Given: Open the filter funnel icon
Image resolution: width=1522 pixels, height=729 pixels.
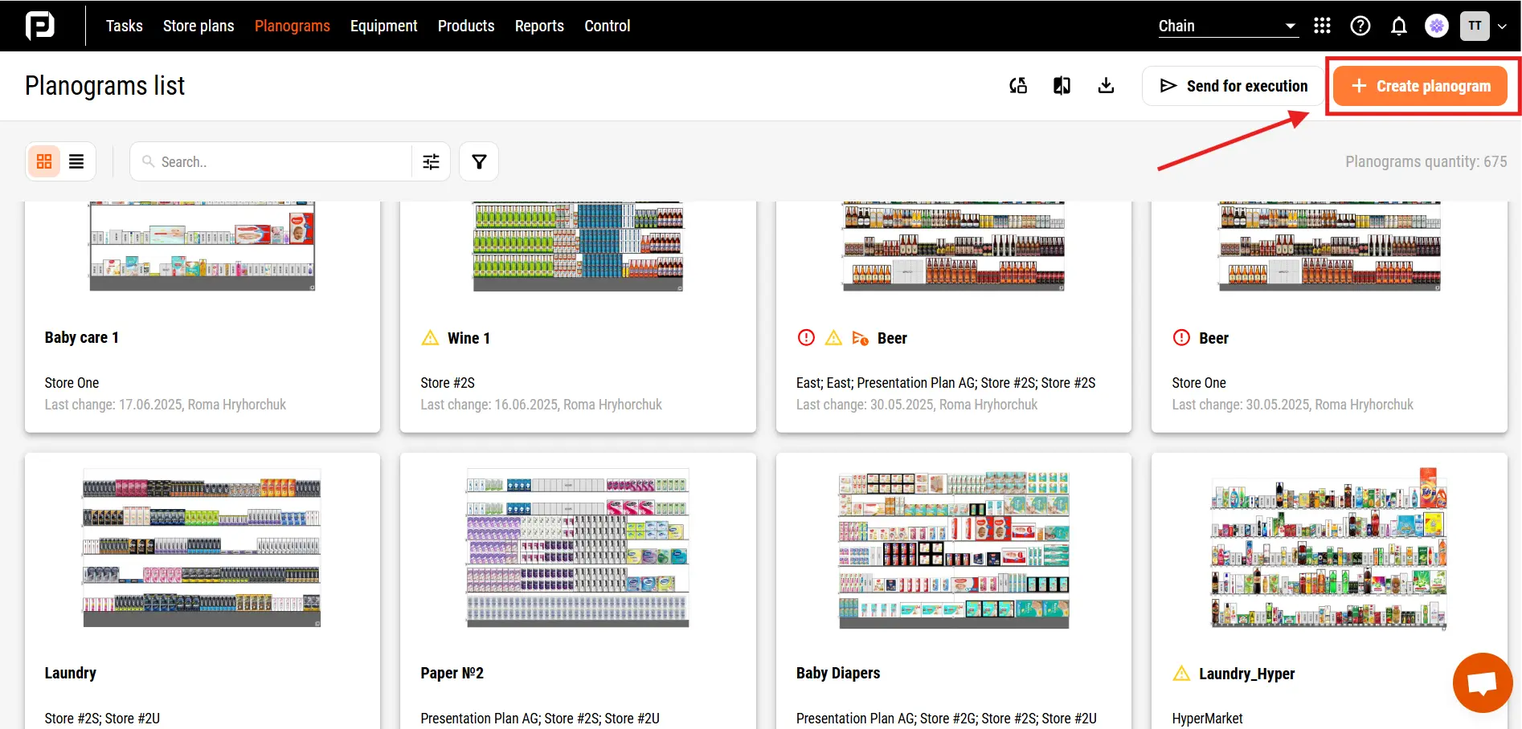Looking at the screenshot, I should click(479, 161).
